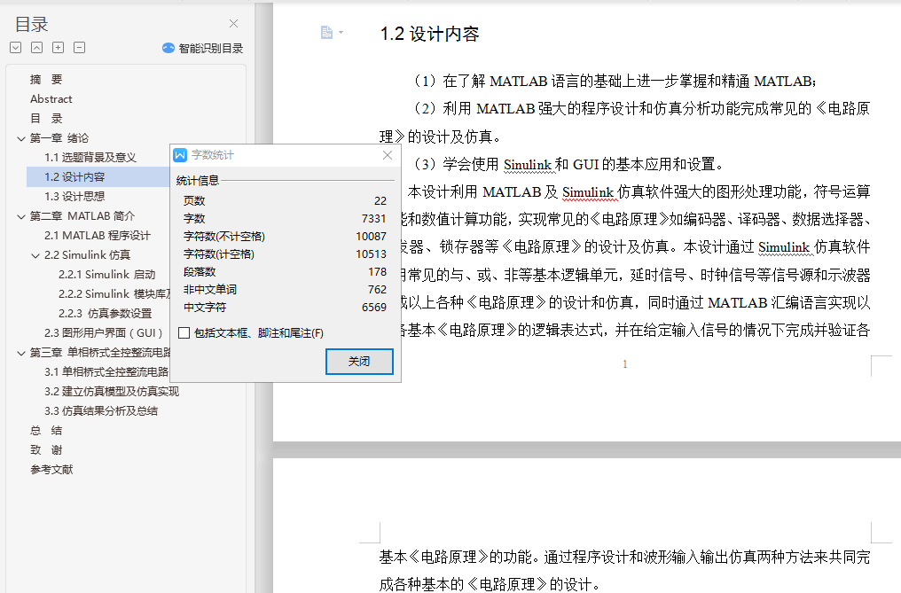Collapse the 第三章 单相桥式全控整流电路 node
901x593 pixels.
(20, 354)
